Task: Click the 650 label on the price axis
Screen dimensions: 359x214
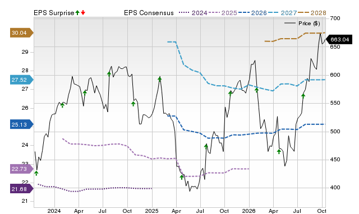Action: pos(335,46)
